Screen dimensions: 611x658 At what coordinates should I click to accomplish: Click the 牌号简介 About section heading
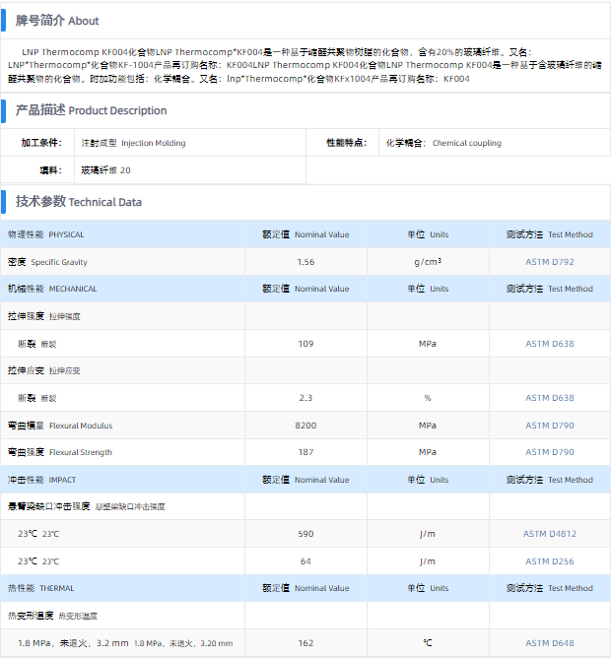pyautogui.click(x=57, y=21)
